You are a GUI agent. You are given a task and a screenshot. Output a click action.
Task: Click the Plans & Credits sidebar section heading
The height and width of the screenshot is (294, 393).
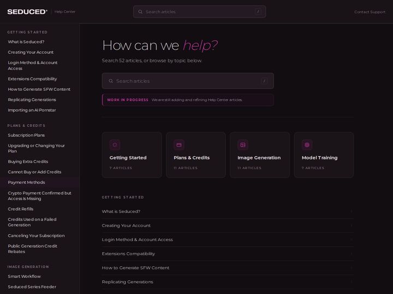click(26, 126)
